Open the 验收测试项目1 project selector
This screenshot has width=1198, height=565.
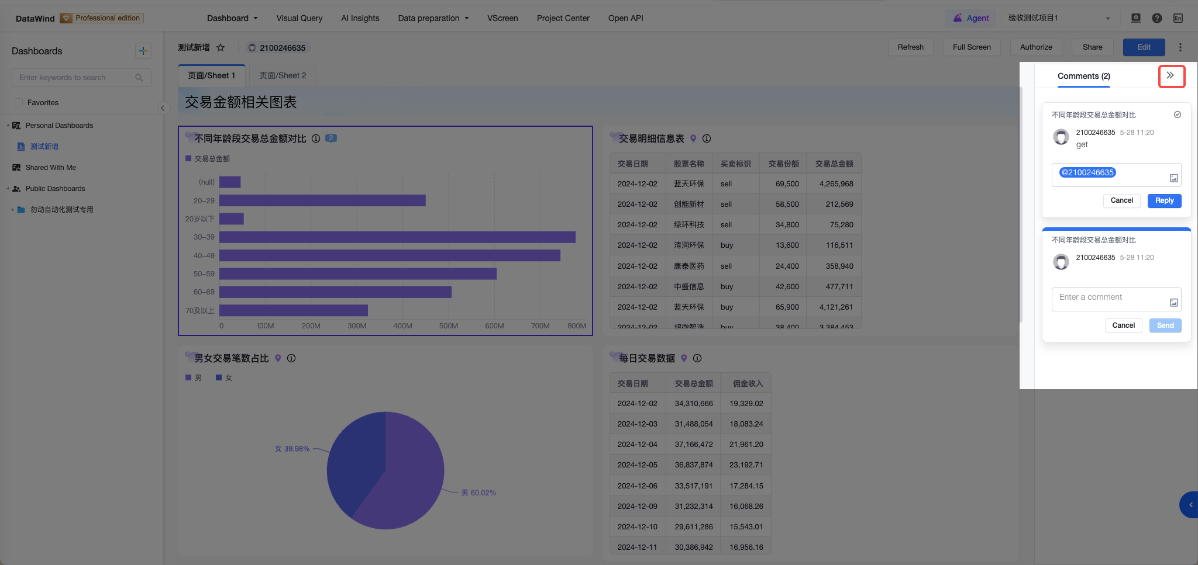[1059, 18]
